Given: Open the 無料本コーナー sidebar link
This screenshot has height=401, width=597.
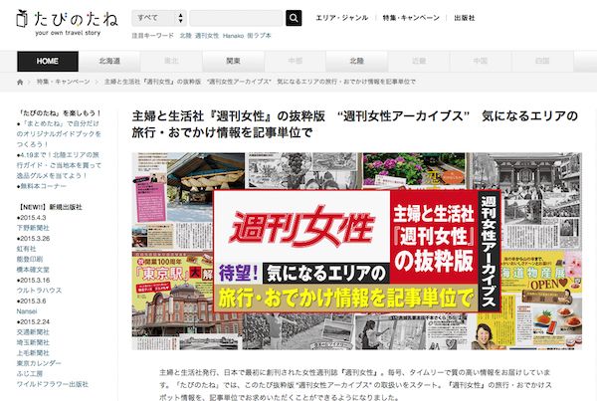Looking at the screenshot, I should (x=42, y=186).
